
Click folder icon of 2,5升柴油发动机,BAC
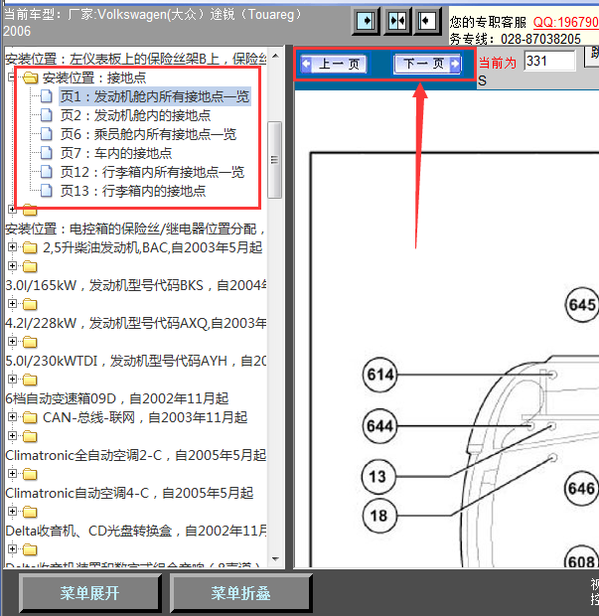[x=30, y=248]
